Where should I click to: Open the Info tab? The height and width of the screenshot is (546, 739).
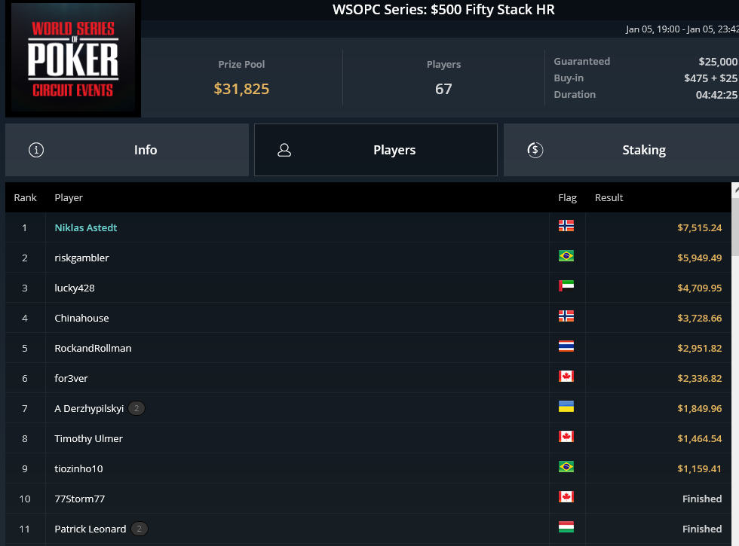click(127, 150)
